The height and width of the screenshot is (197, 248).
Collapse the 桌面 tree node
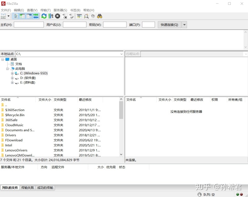(x=2, y=59)
